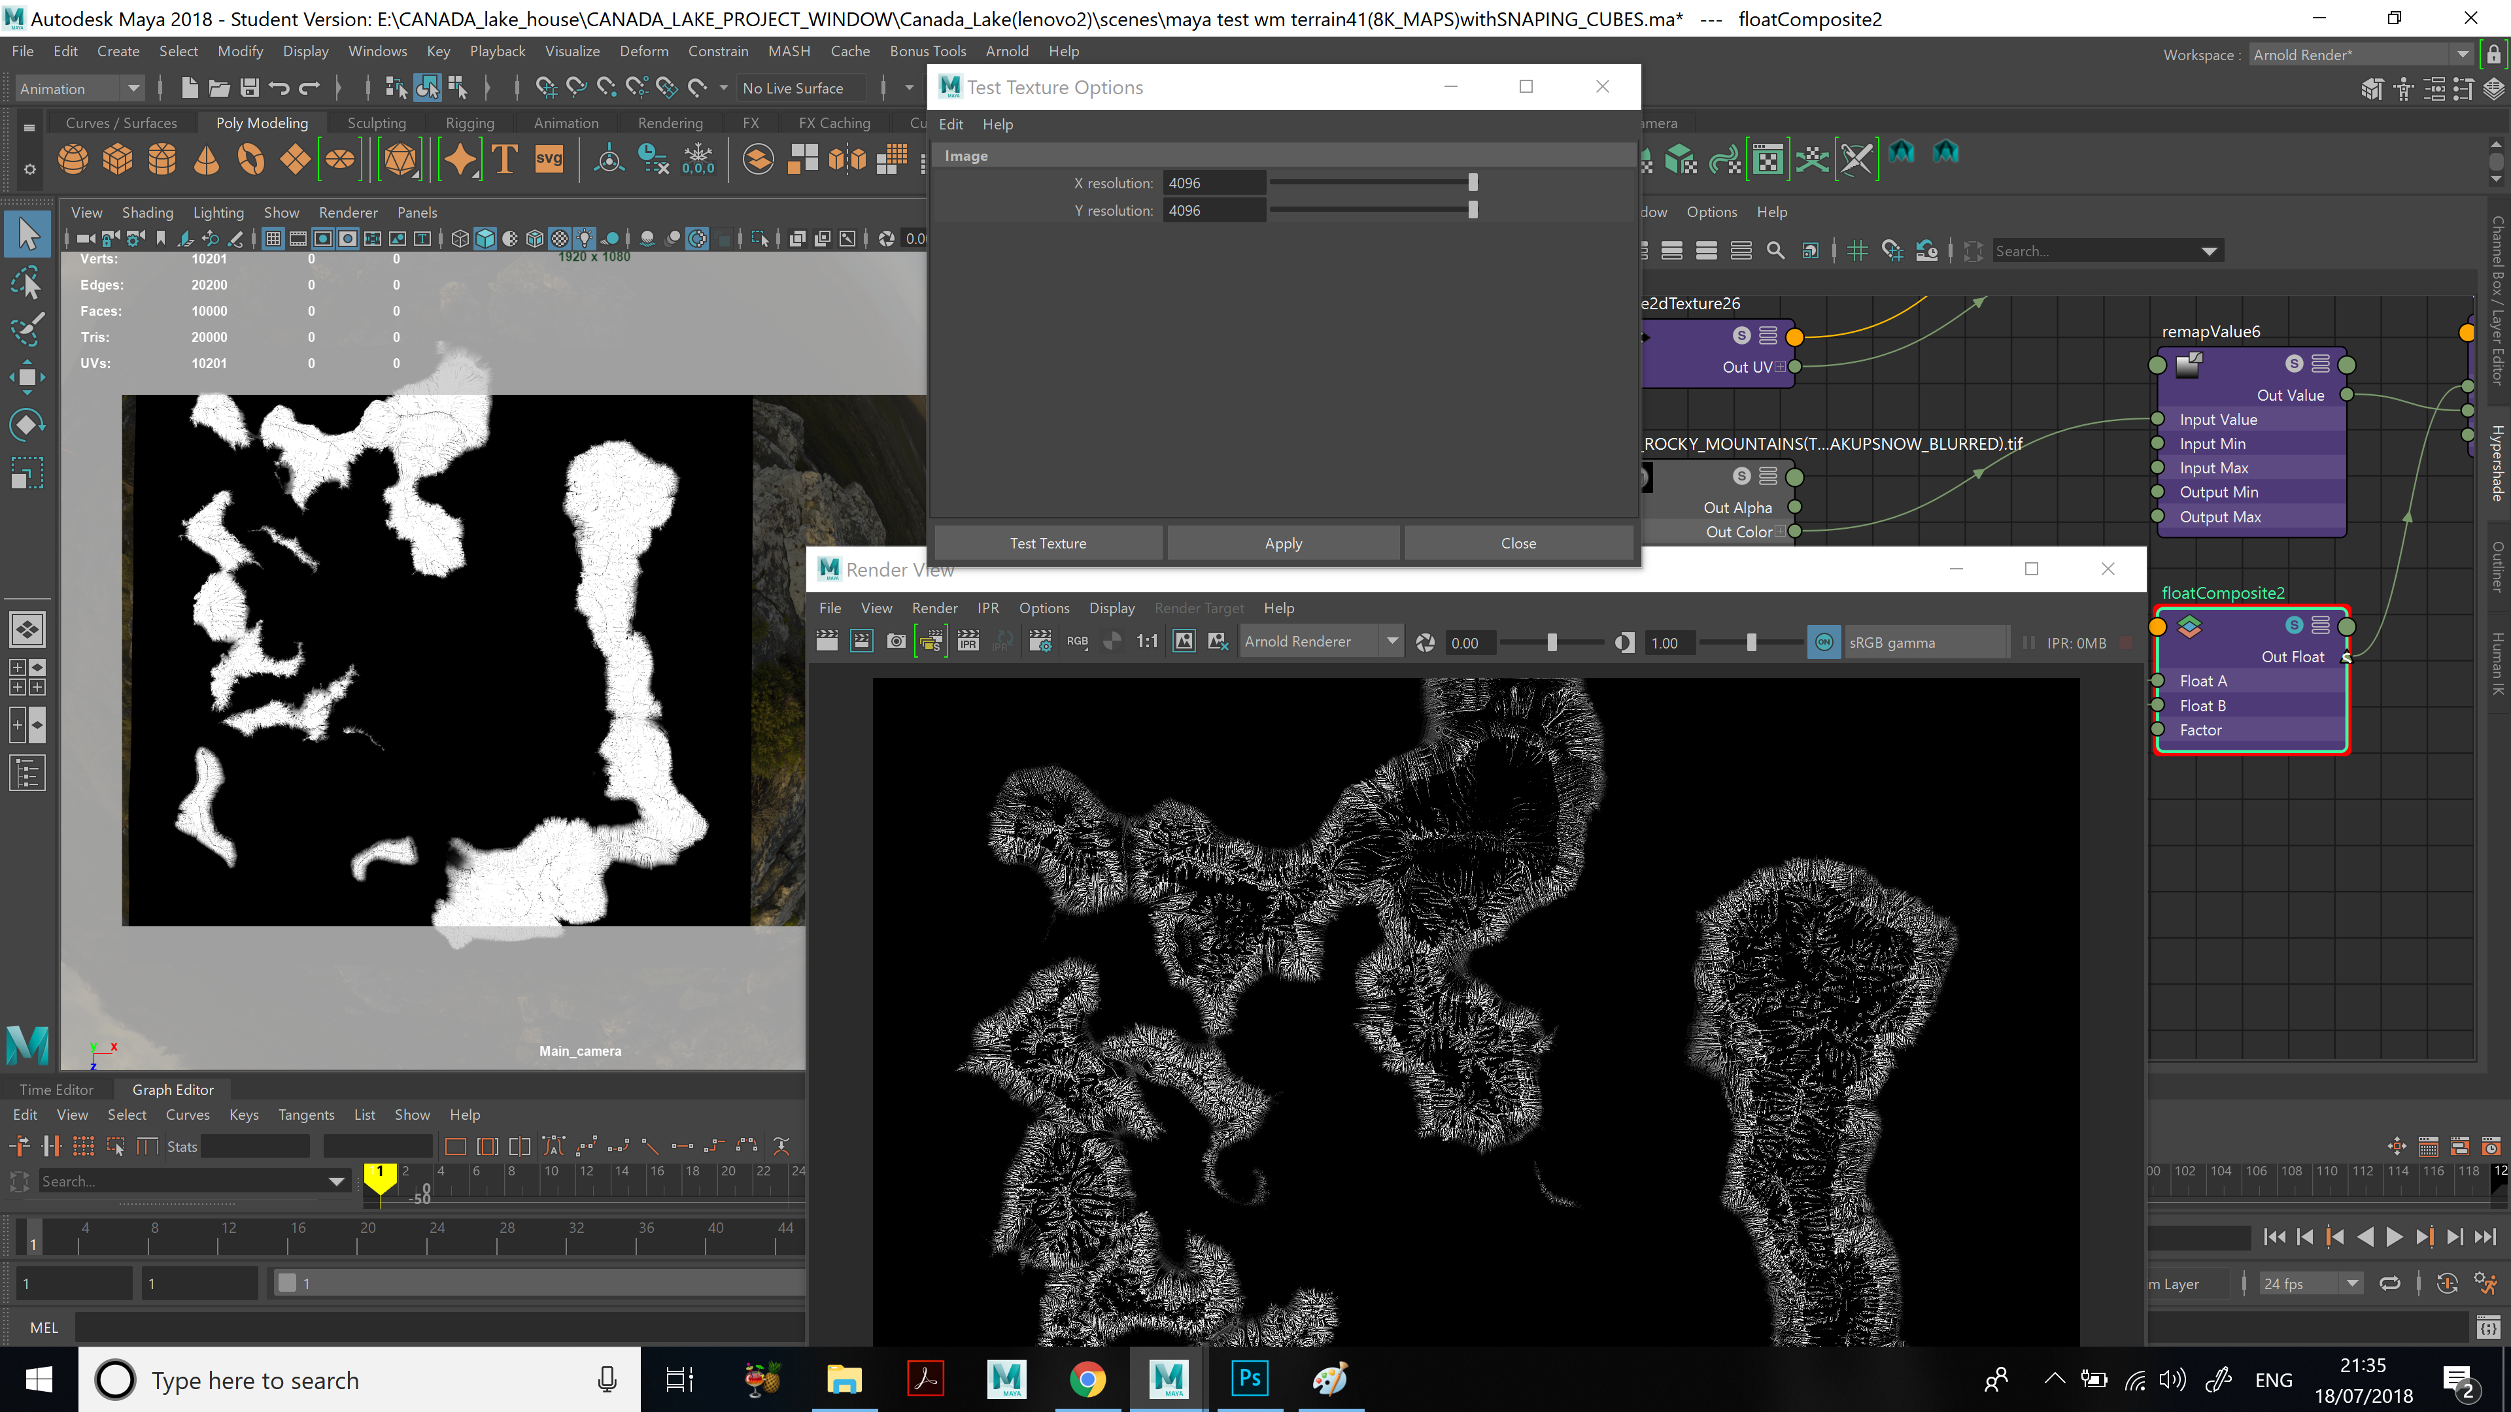Open the Arnold menu
The width and height of the screenshot is (2511, 1412).
click(1006, 51)
